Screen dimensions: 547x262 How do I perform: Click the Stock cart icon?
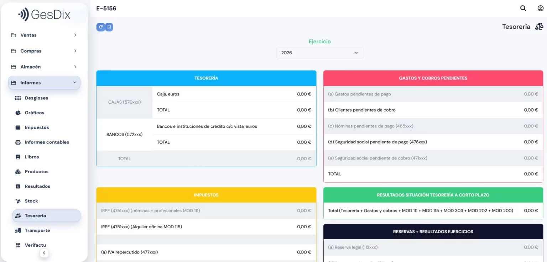tap(18, 201)
